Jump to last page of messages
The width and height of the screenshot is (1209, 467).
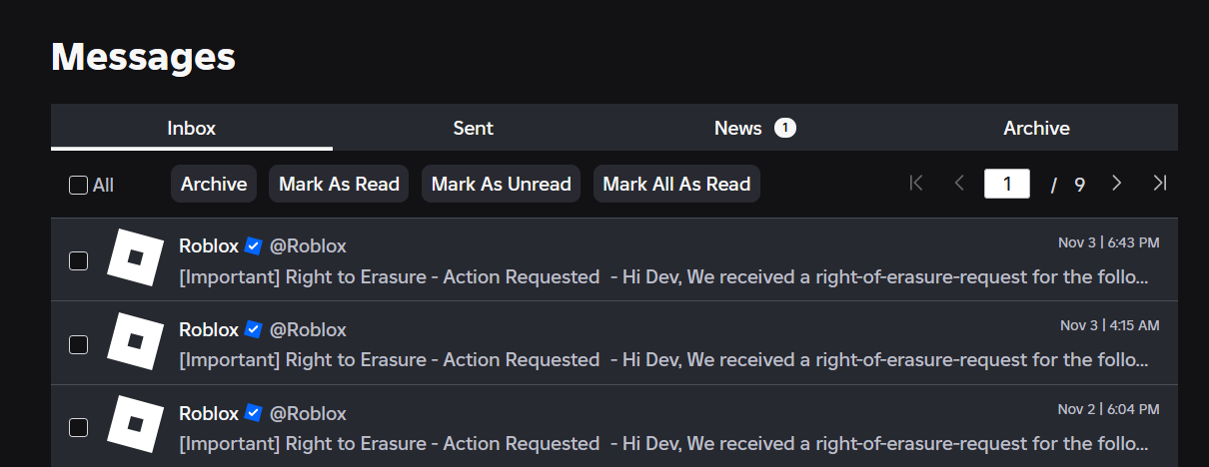[x=1159, y=184]
